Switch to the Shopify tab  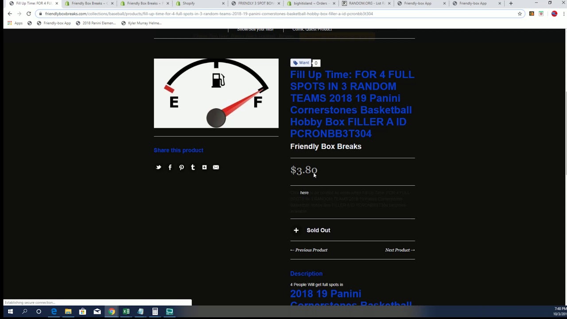[199, 4]
